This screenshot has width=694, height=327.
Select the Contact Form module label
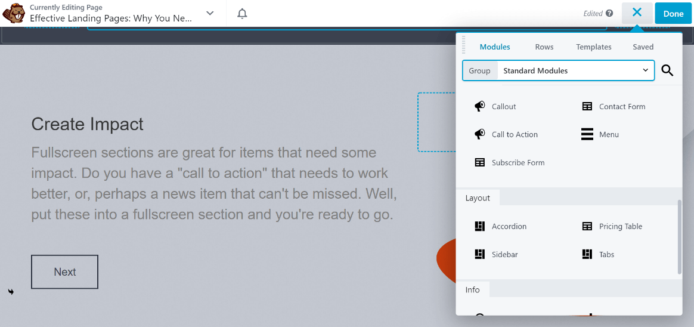pos(622,106)
